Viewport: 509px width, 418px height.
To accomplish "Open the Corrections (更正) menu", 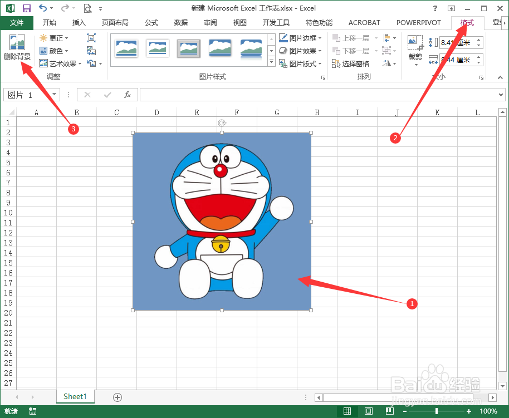I will (x=54, y=38).
